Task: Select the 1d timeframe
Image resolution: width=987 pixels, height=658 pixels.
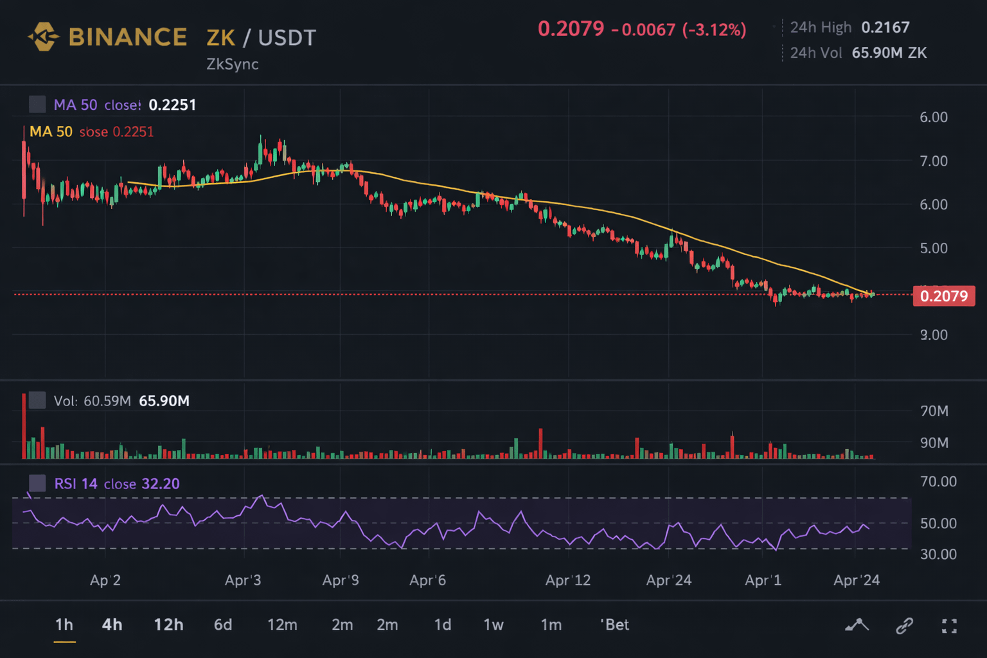Action: pos(443,625)
